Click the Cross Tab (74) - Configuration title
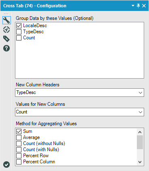Viewport: 149px width, 171px height. tap(35, 6)
